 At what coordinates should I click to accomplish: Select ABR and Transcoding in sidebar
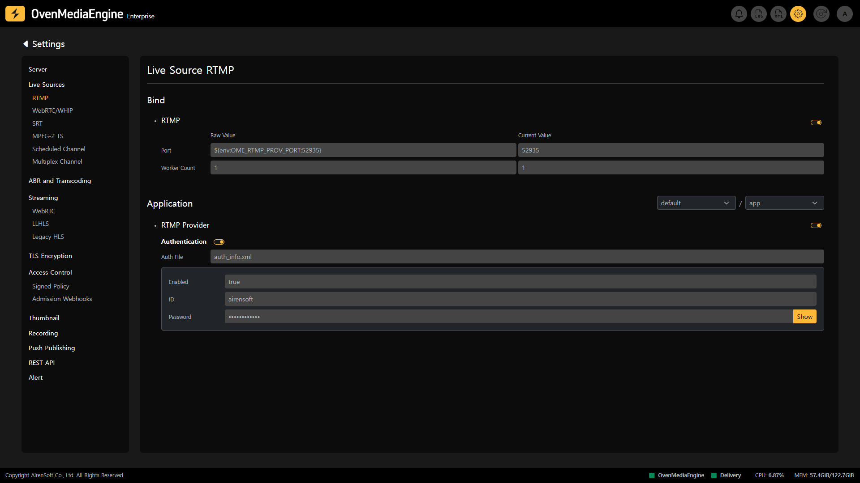(x=60, y=181)
